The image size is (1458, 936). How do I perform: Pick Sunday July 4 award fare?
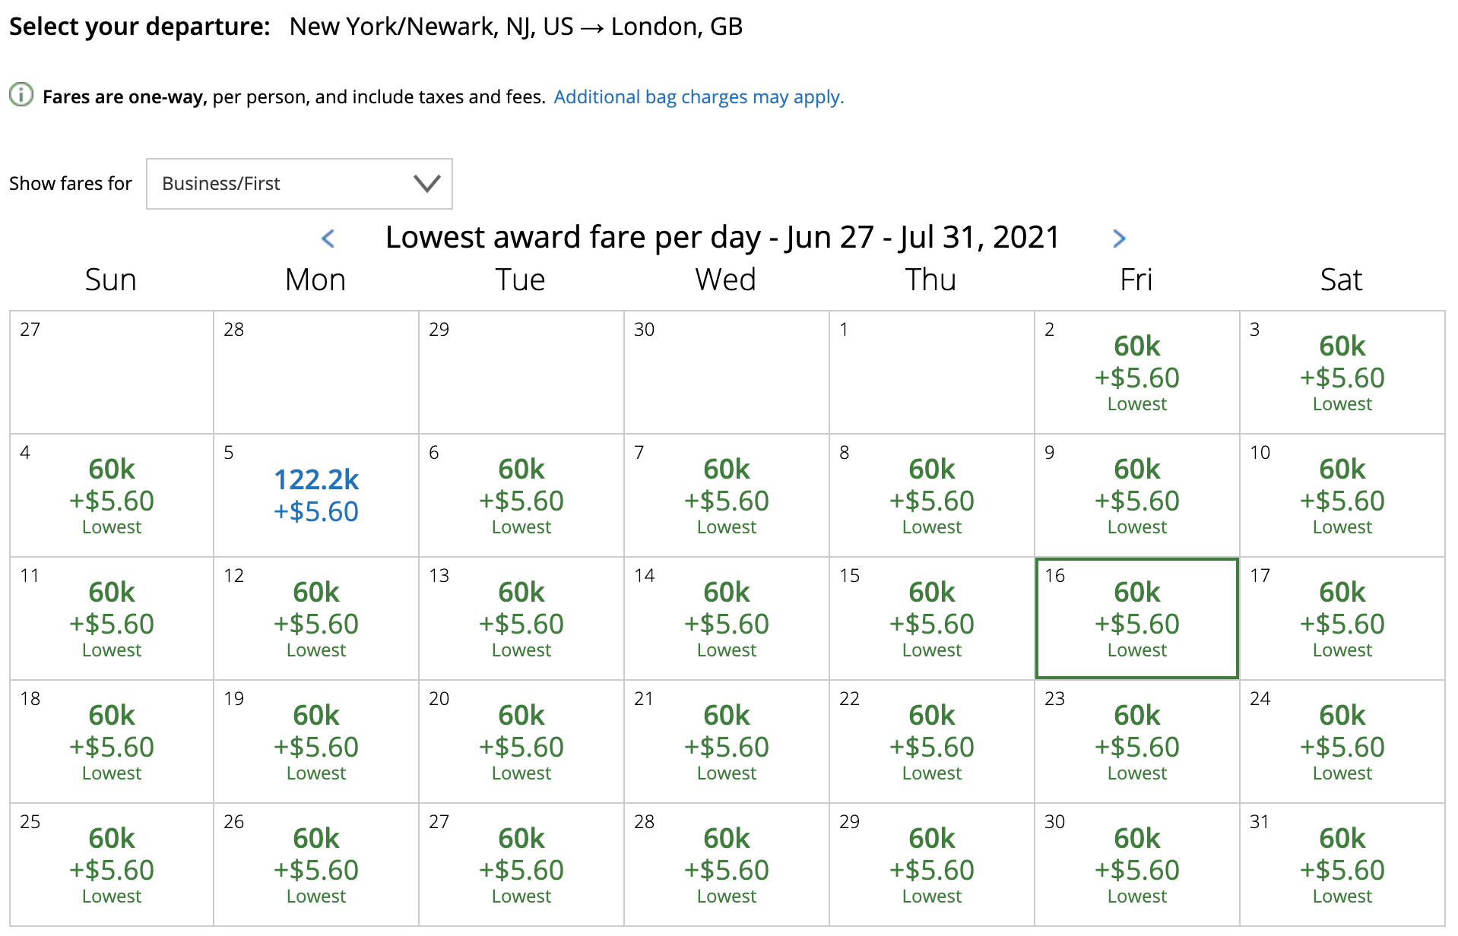pyautogui.click(x=112, y=495)
